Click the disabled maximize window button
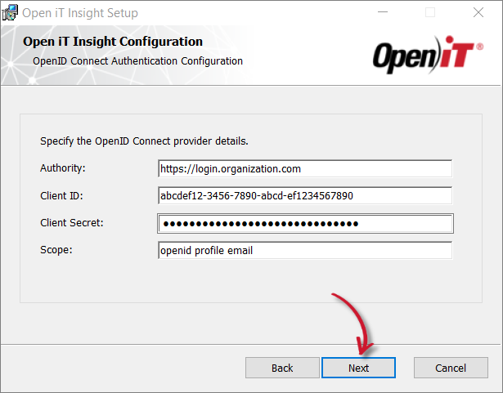This screenshot has height=393, width=503. click(430, 12)
